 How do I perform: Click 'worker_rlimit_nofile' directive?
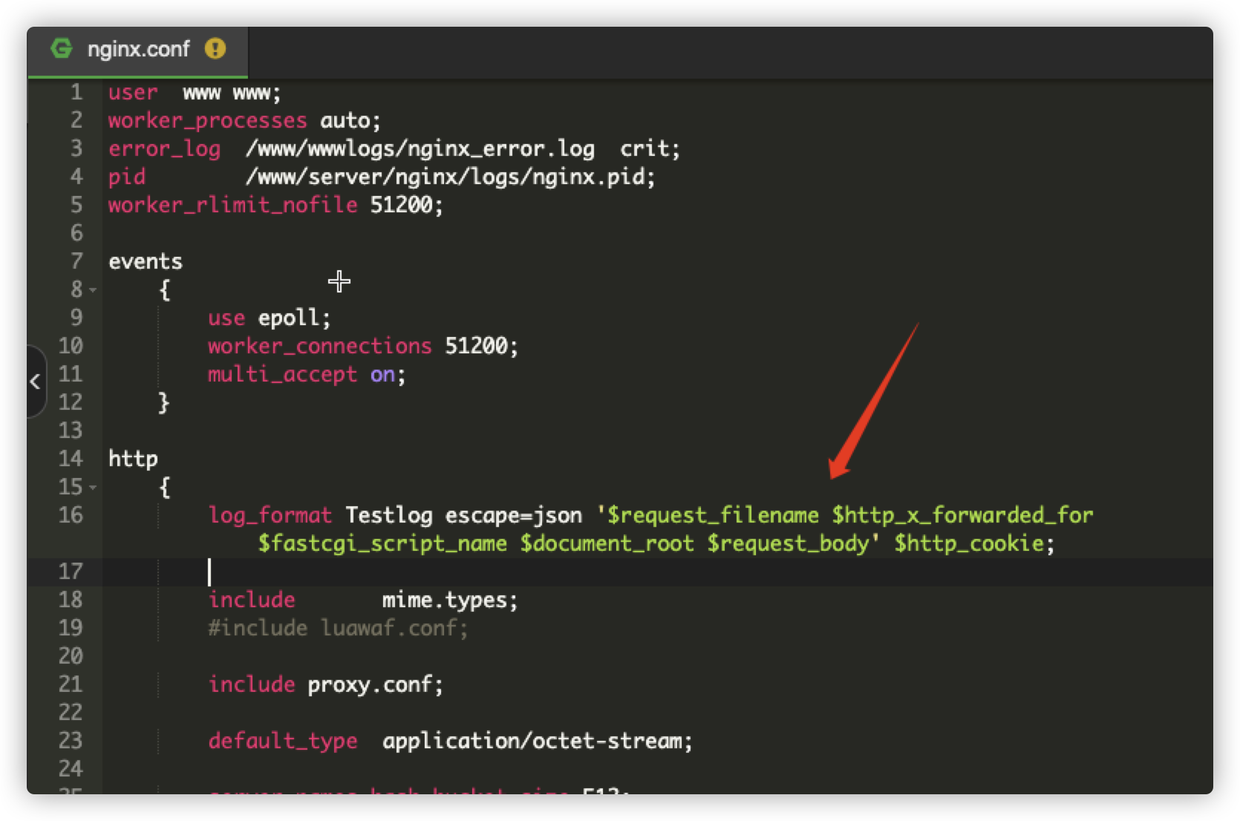pos(232,205)
